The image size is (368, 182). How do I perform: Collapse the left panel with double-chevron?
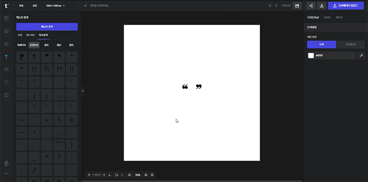[83, 91]
